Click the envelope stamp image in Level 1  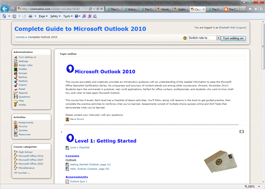221,162
